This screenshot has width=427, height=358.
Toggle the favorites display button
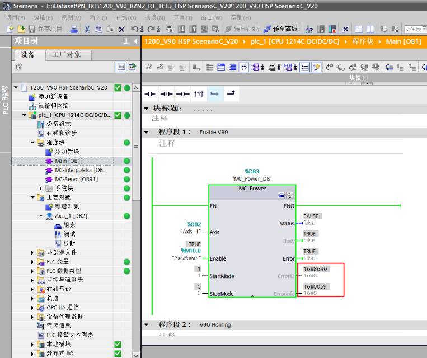[x=316, y=67]
